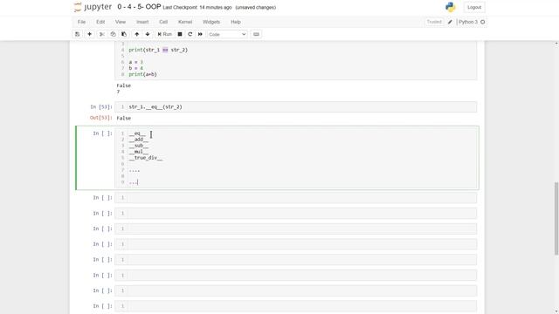Screen dimensions: 559x314
Task: Click the scrollbar up arrow at the top
Action: tap(556, 44)
